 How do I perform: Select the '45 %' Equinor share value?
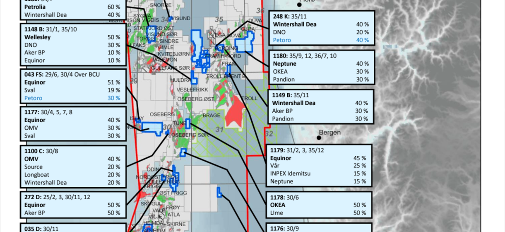(359, 158)
